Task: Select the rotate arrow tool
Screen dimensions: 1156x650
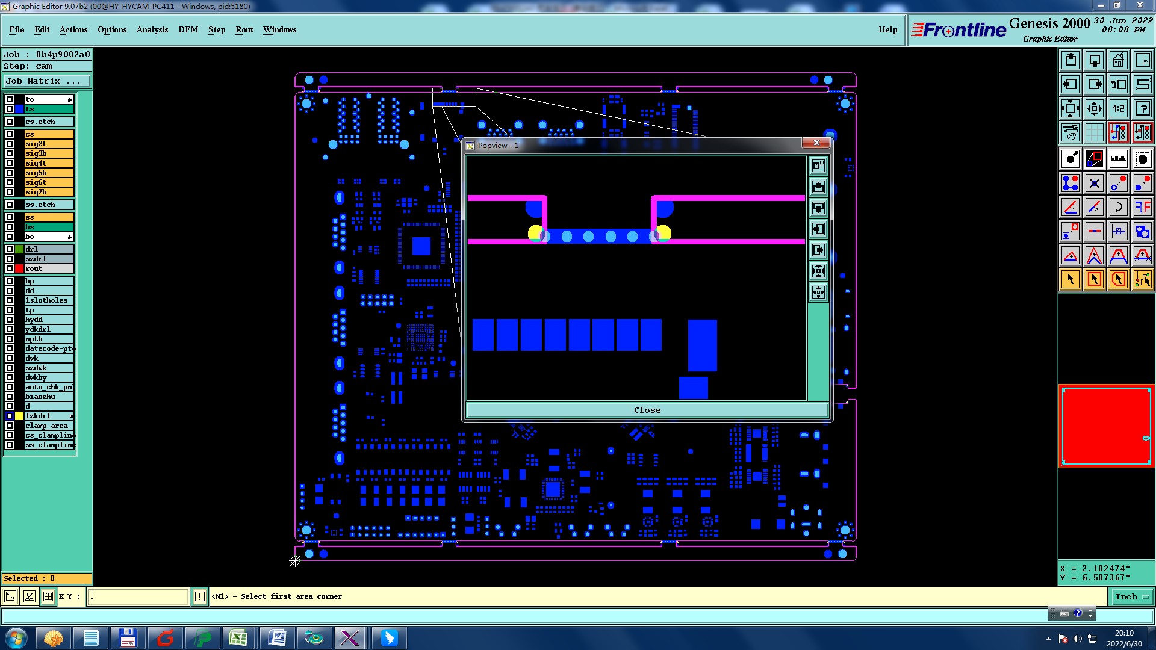Action: [x=1118, y=207]
